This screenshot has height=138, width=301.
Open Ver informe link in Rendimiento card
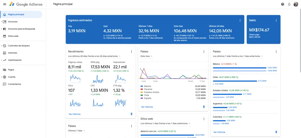74,114
